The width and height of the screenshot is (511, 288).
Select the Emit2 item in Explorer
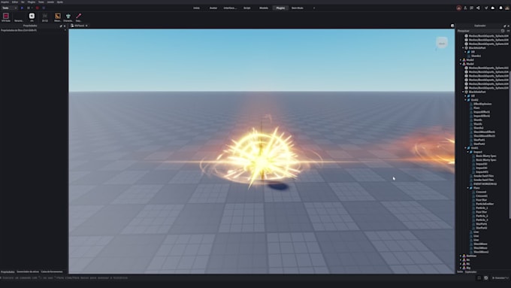(x=474, y=100)
